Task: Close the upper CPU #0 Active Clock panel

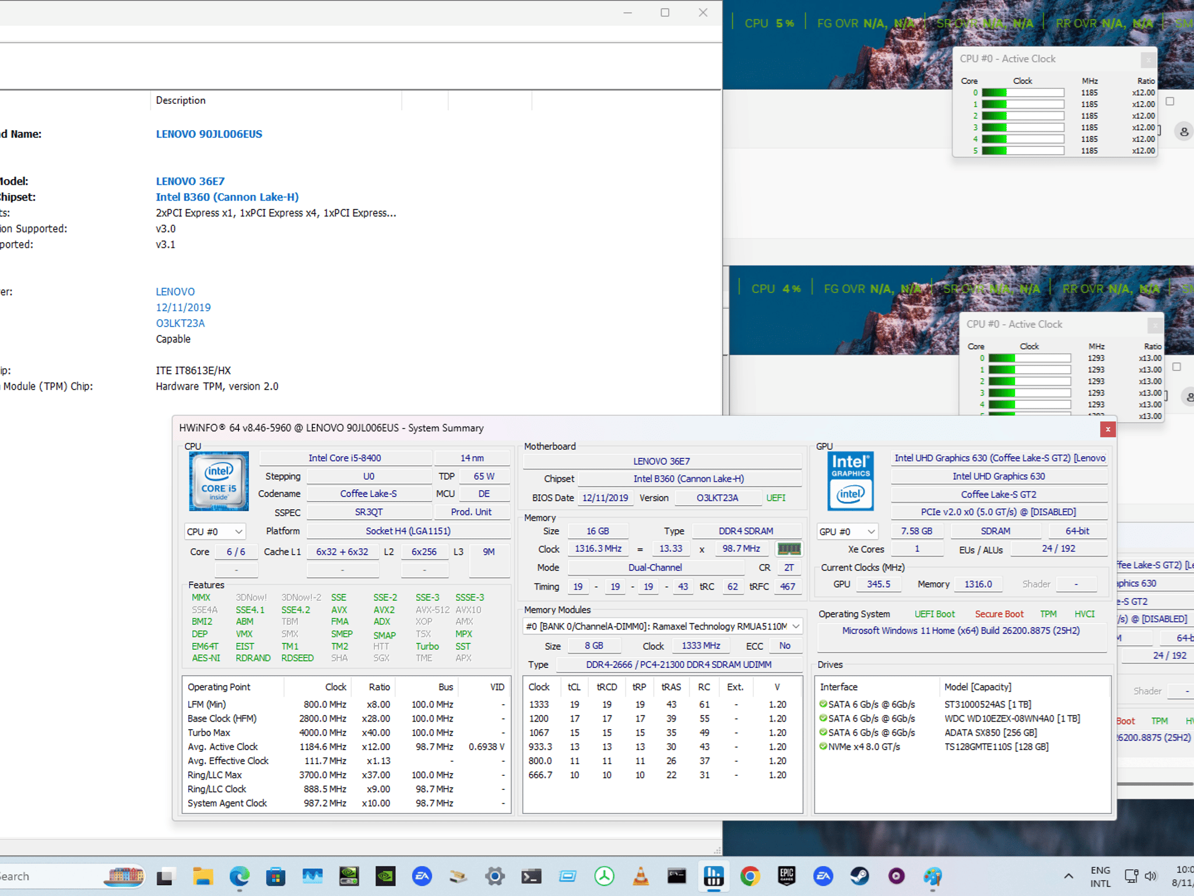Action: (1148, 59)
